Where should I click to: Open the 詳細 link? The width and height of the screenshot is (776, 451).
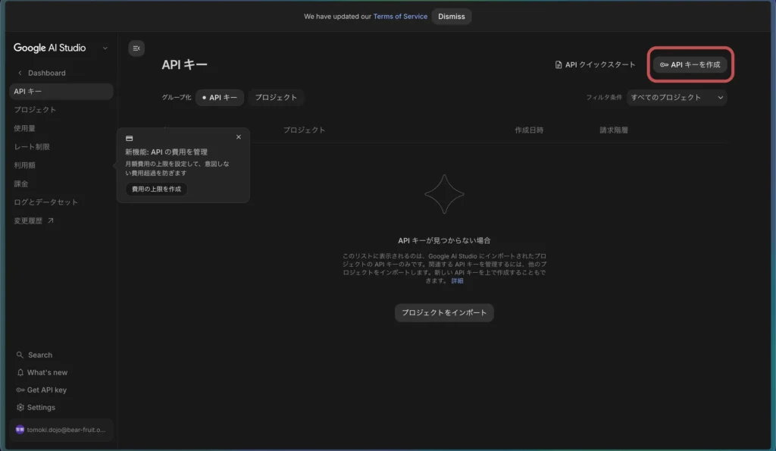[x=457, y=280]
